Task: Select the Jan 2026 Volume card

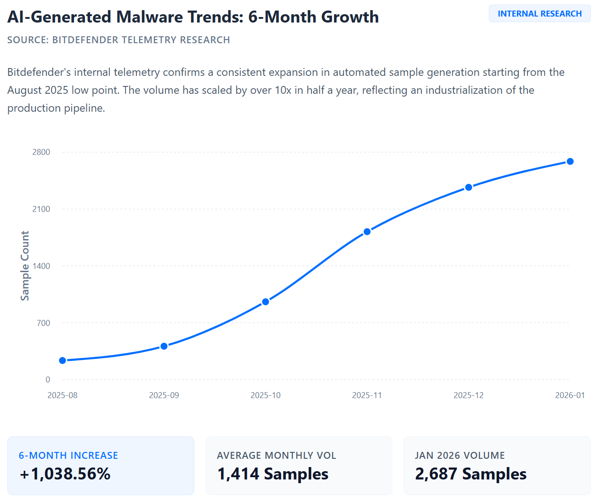Action: (x=497, y=465)
